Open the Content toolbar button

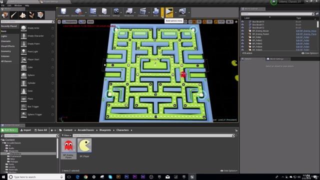coord(93,12)
